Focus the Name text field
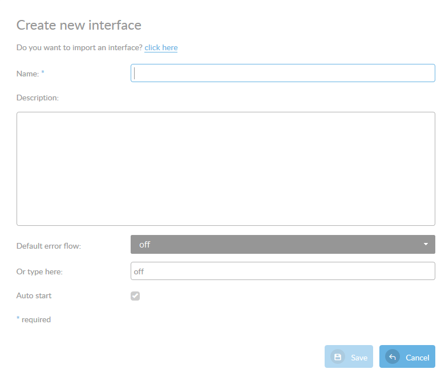445x373 pixels. pos(282,73)
